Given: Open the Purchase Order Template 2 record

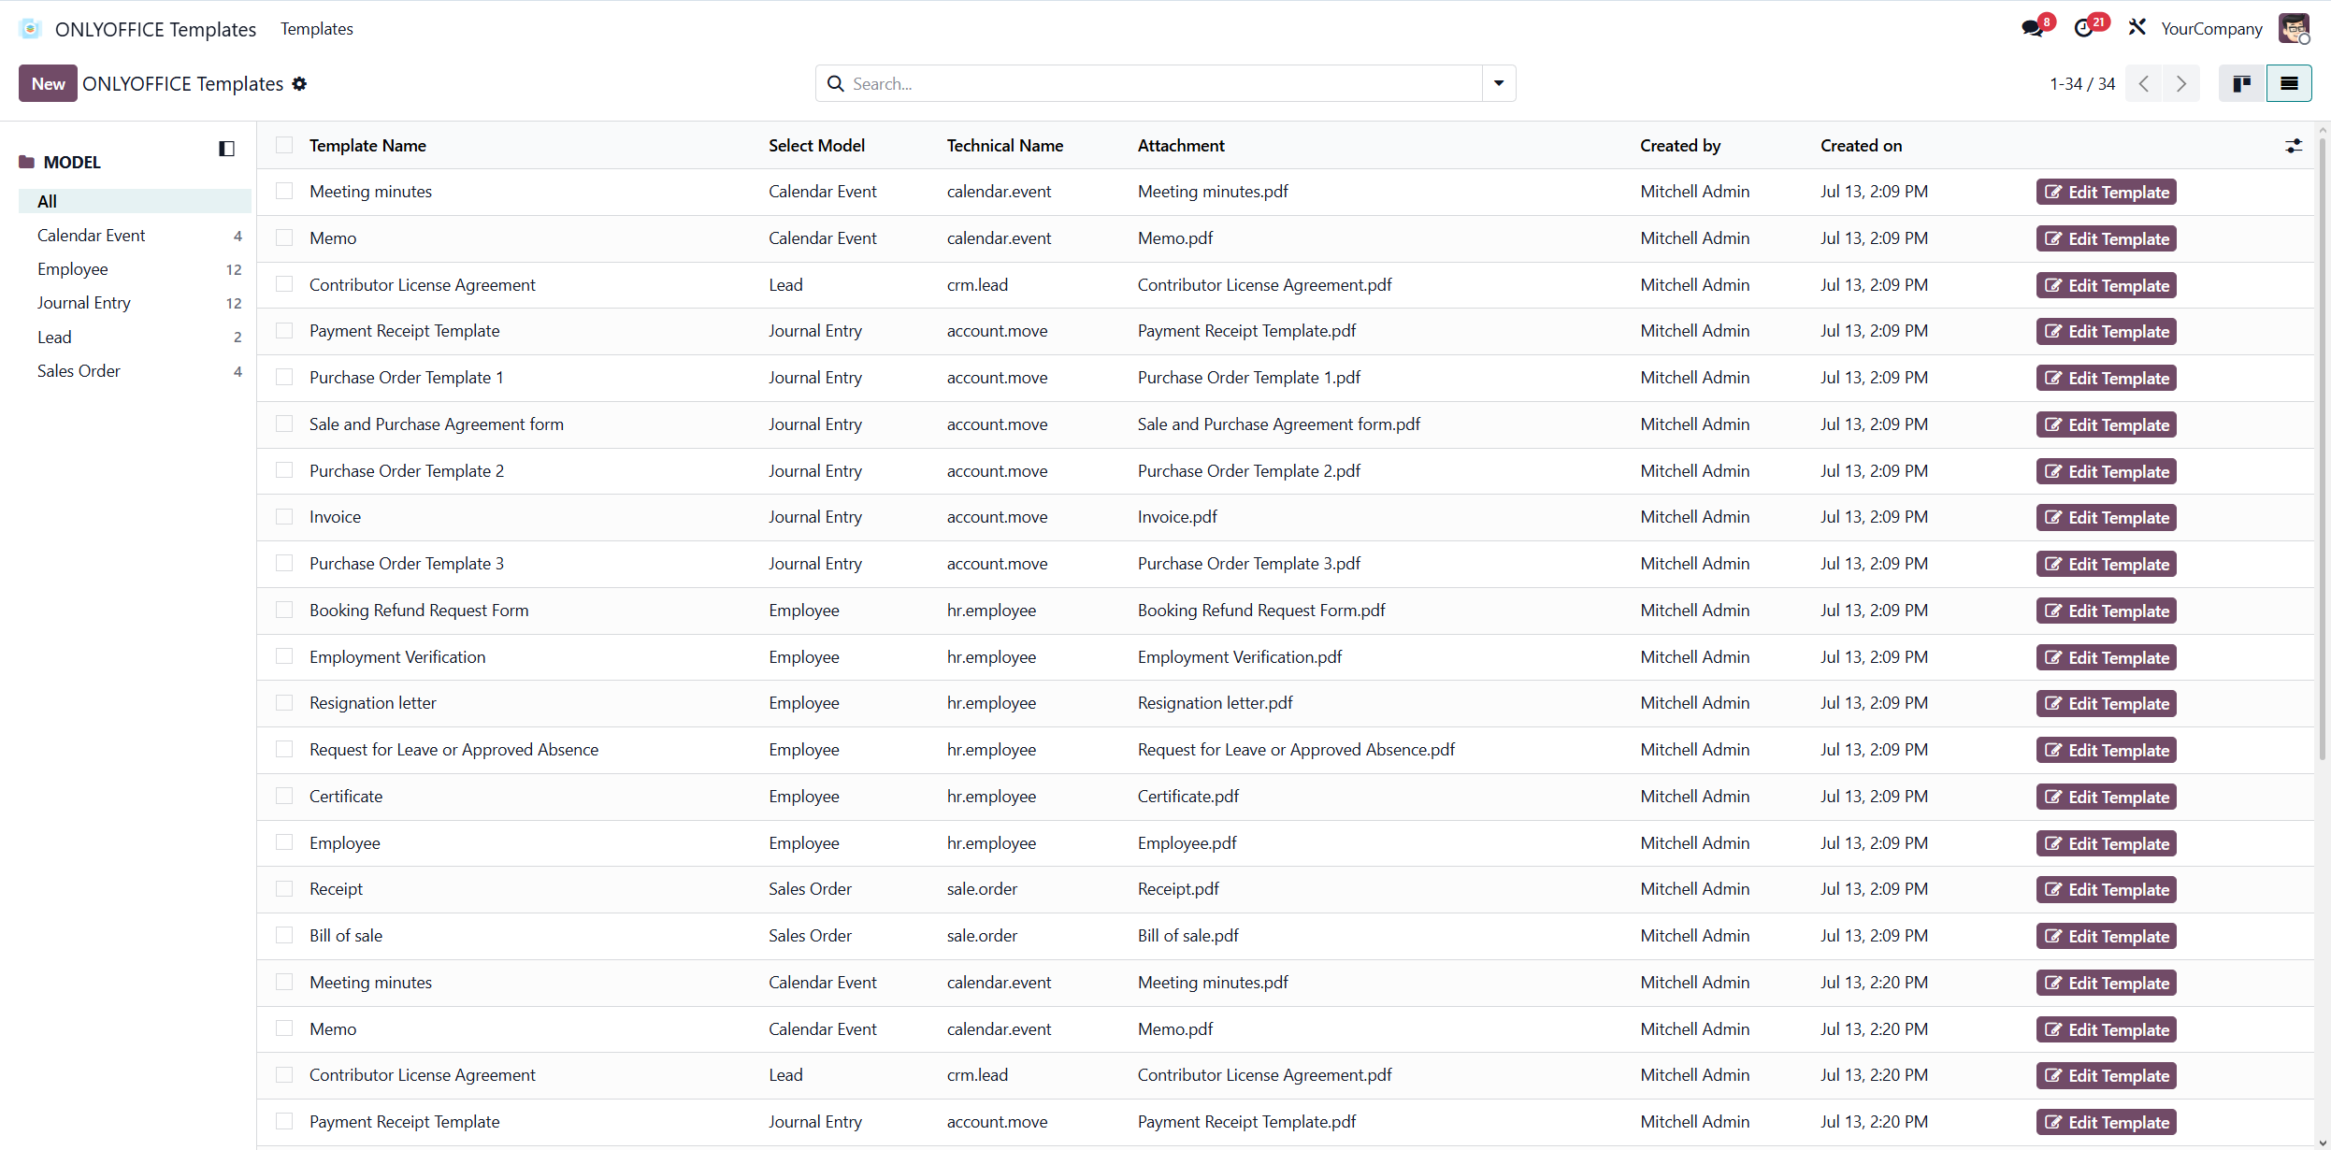Looking at the screenshot, I should pyautogui.click(x=407, y=470).
